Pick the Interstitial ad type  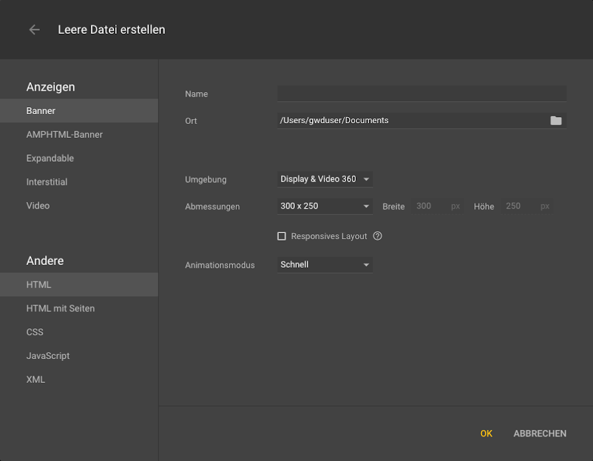pyautogui.click(x=79, y=182)
